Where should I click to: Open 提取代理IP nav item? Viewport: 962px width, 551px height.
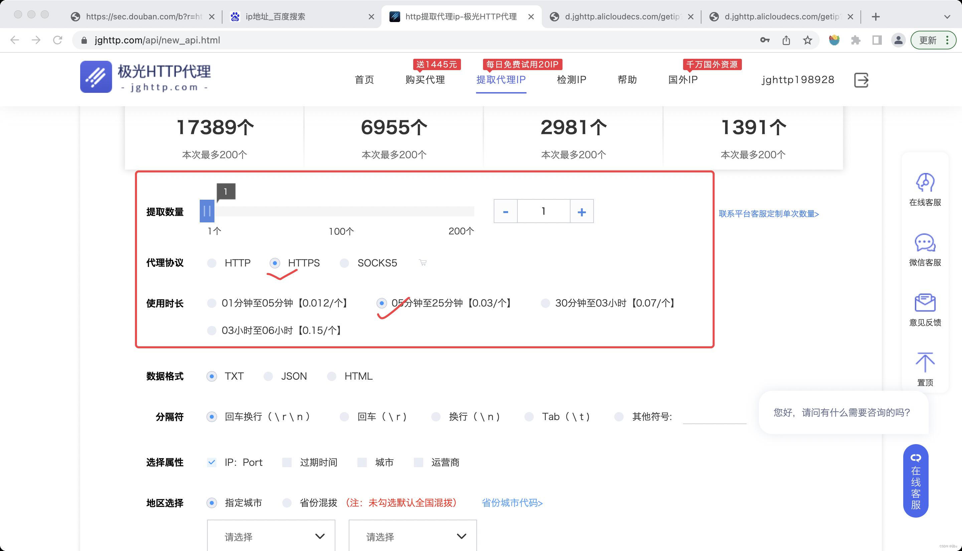coord(501,79)
